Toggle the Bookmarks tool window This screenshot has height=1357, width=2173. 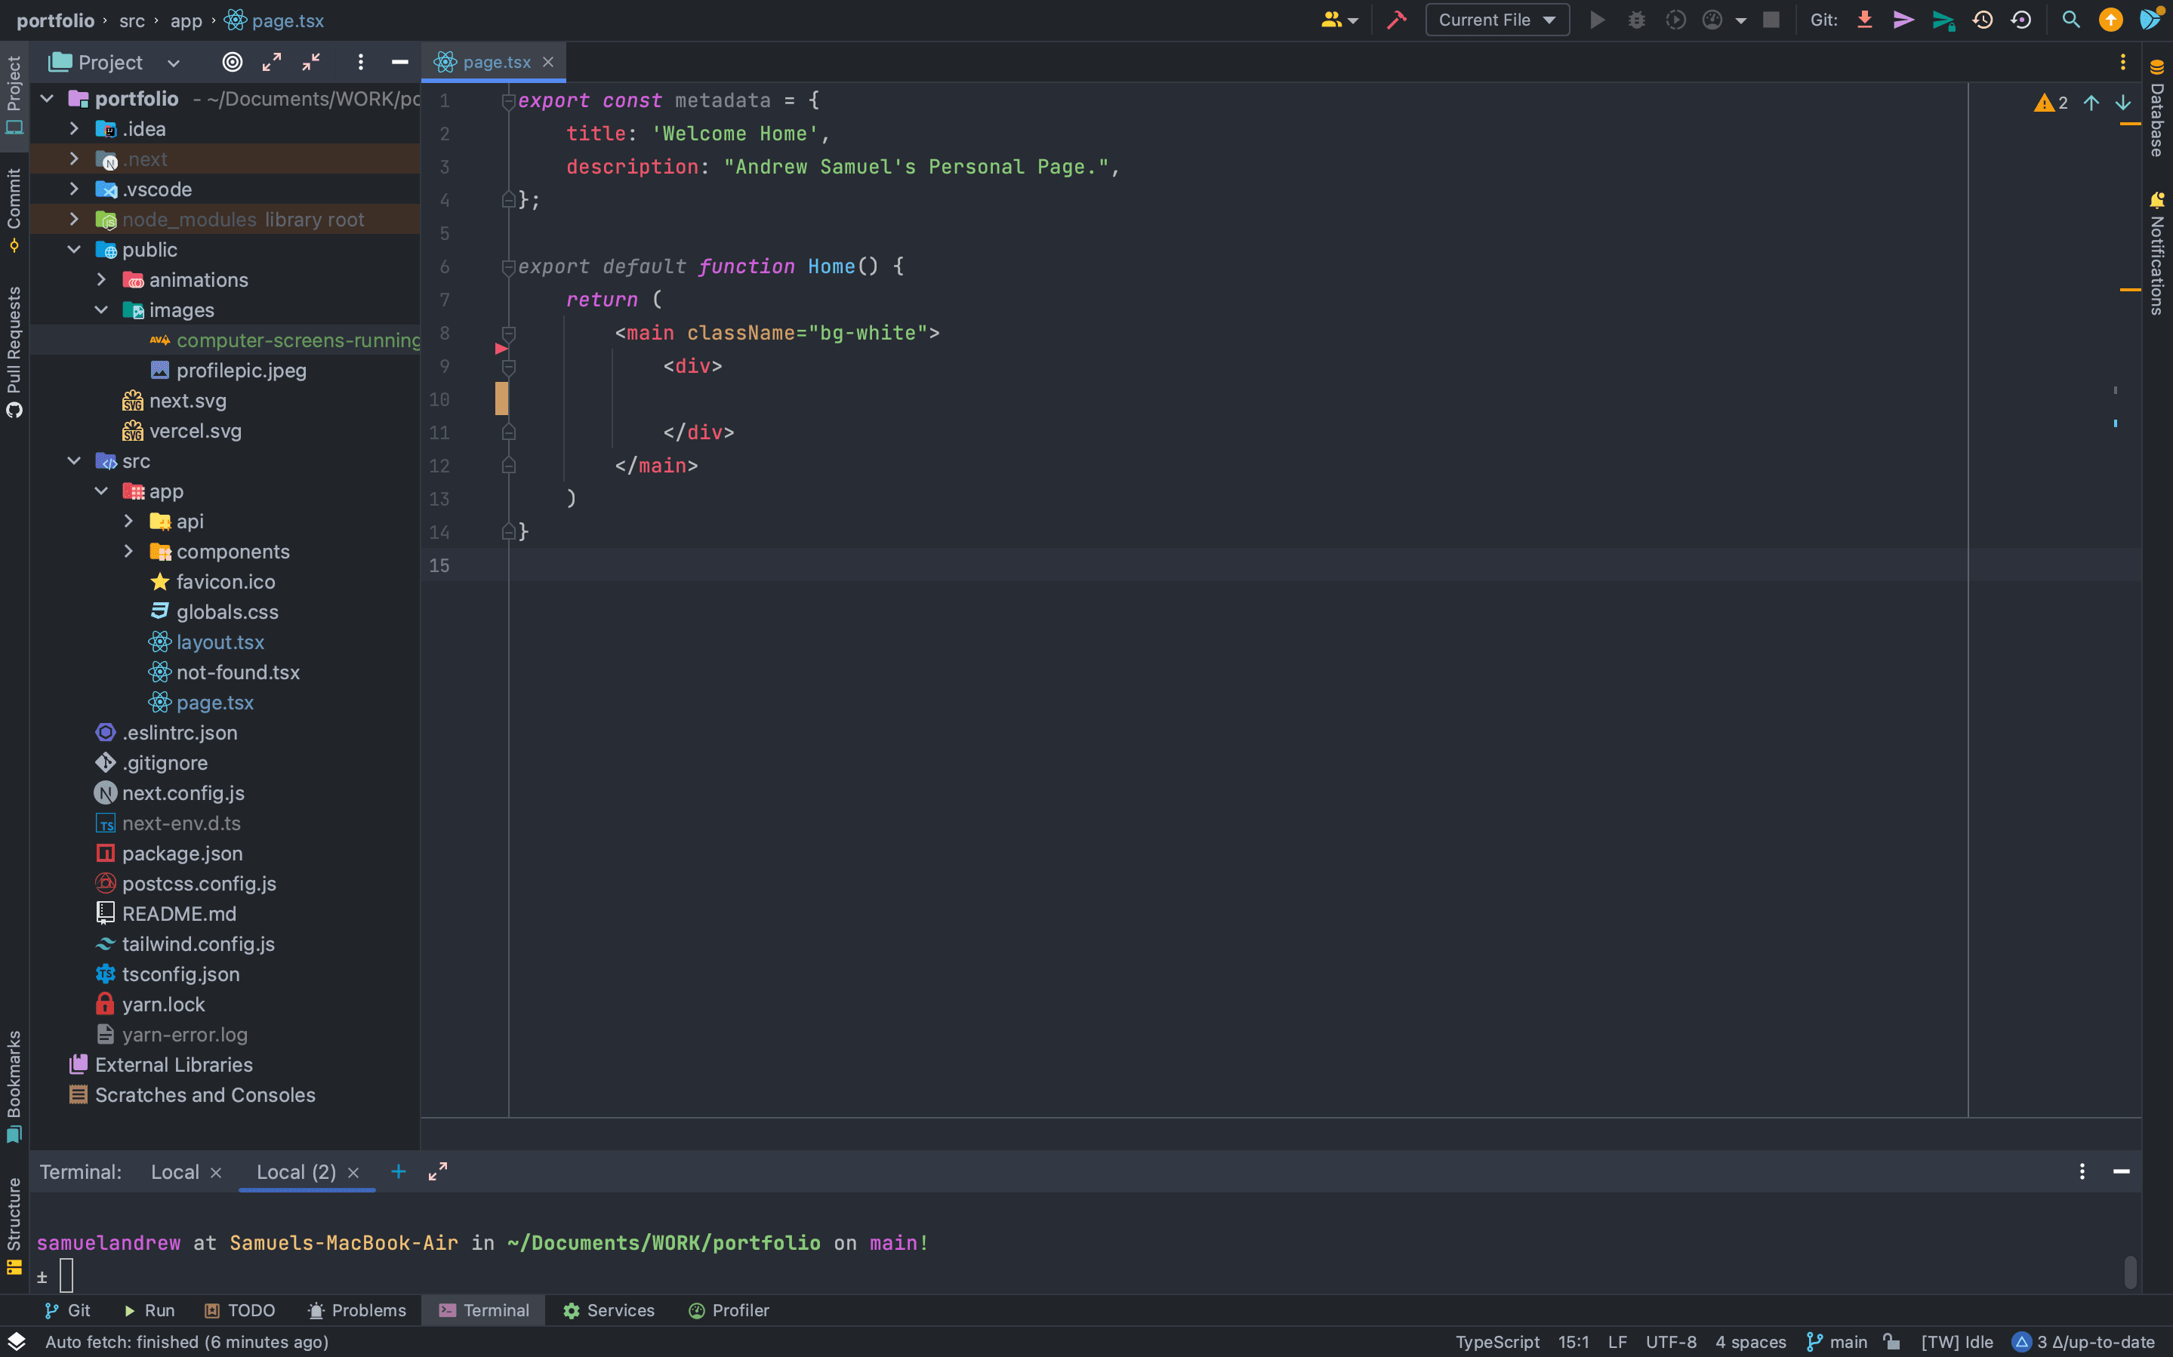point(14,1086)
